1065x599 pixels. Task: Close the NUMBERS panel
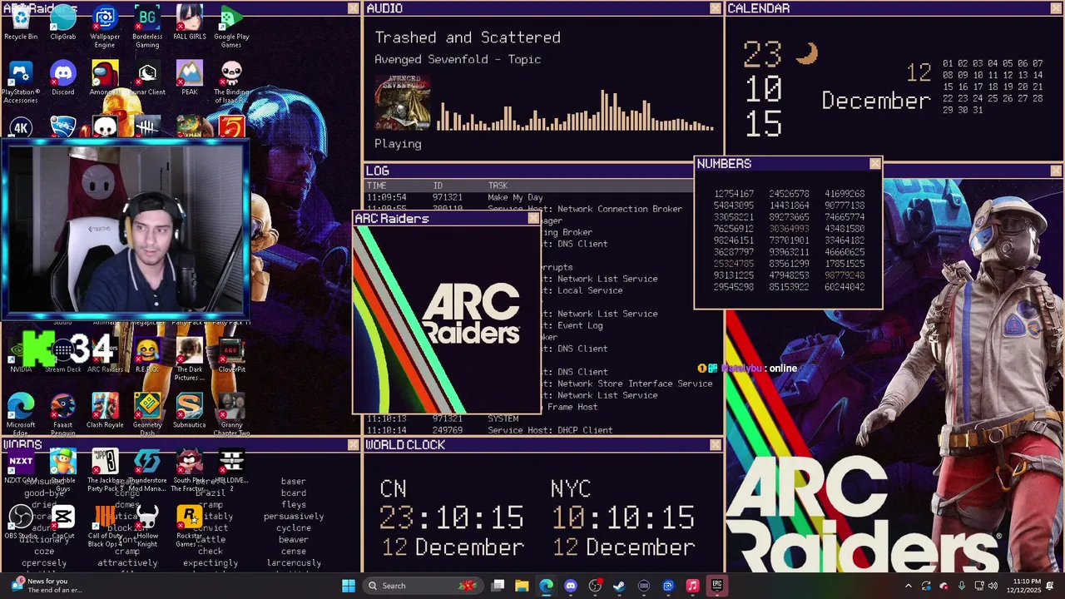[874, 164]
